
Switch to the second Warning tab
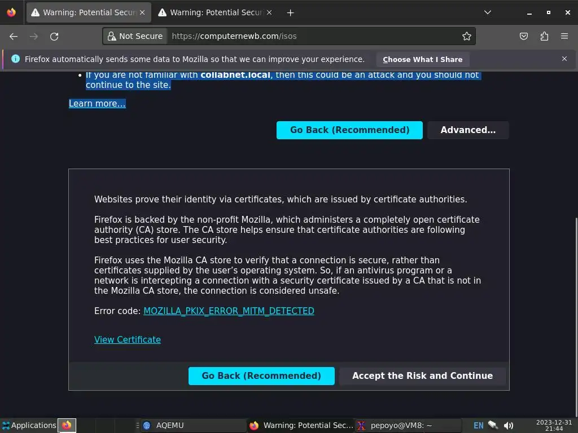216,12
